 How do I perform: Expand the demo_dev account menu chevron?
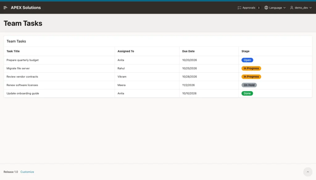pos(310,8)
